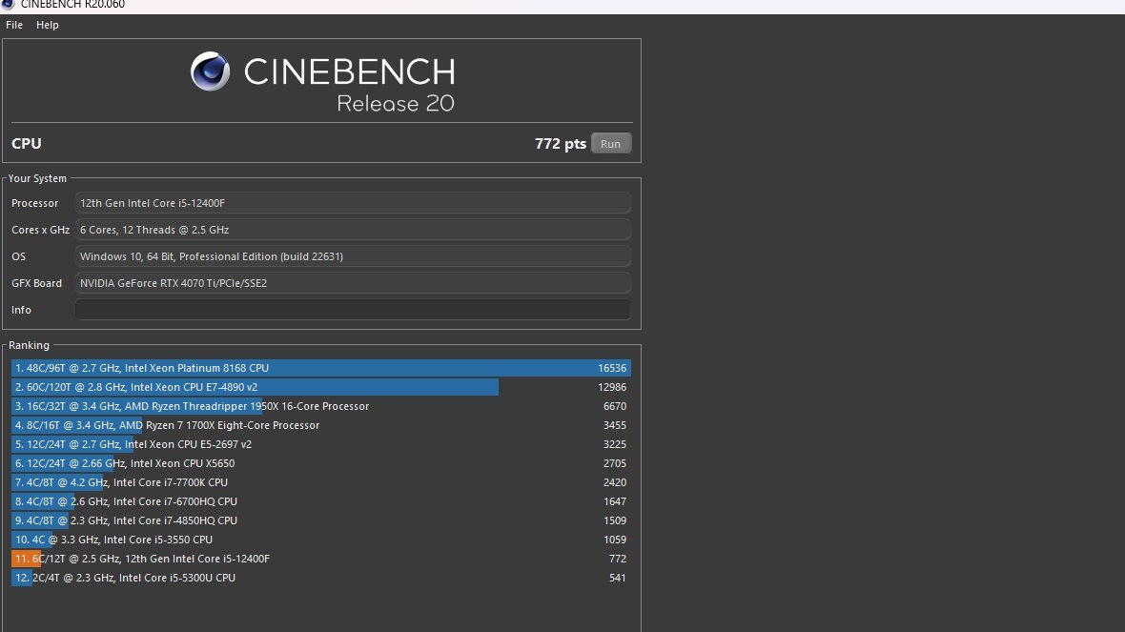Viewport: 1125px width, 632px height.
Task: Click the Cinebench sphere logo icon
Action: tap(210, 72)
